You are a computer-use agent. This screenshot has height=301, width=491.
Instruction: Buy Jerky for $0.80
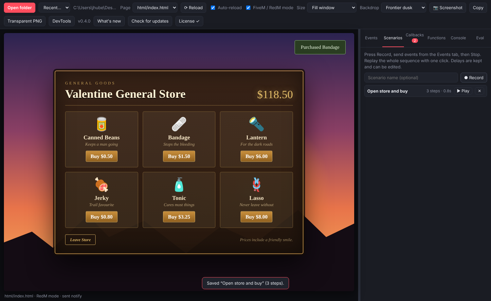click(101, 217)
